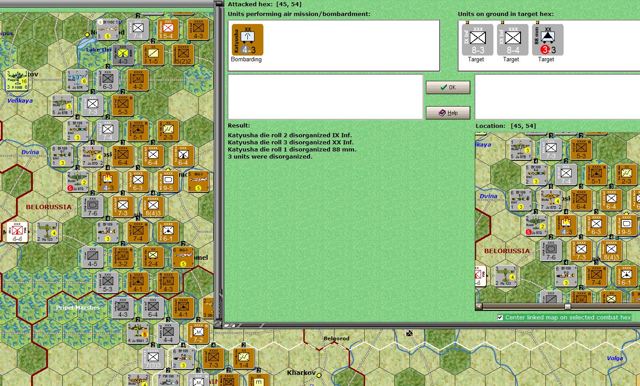Click 'Dvina' river label on main map
640x386 pixels.
(30, 152)
